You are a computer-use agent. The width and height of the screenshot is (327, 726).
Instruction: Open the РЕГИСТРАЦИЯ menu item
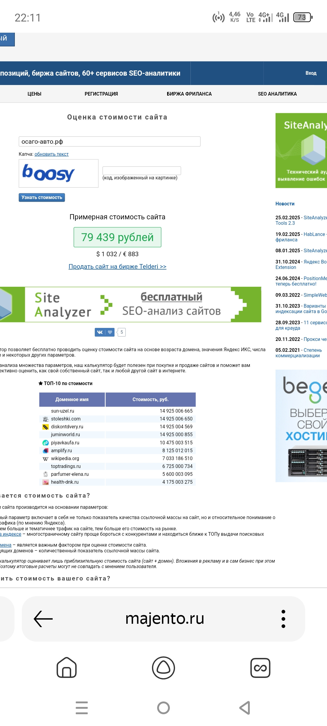[101, 94]
